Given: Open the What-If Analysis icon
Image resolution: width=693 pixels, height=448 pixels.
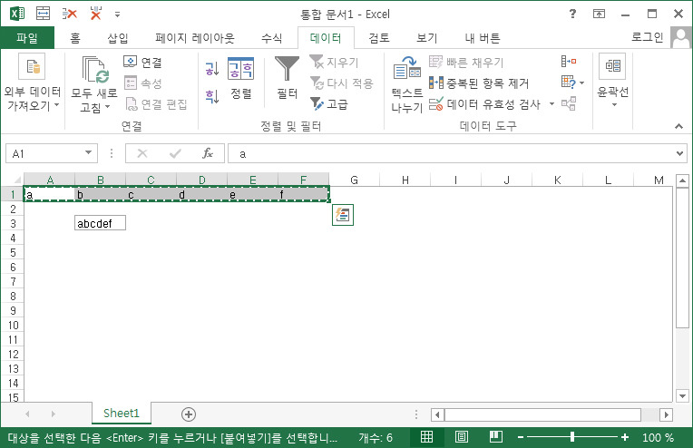Looking at the screenshot, I should [569, 83].
